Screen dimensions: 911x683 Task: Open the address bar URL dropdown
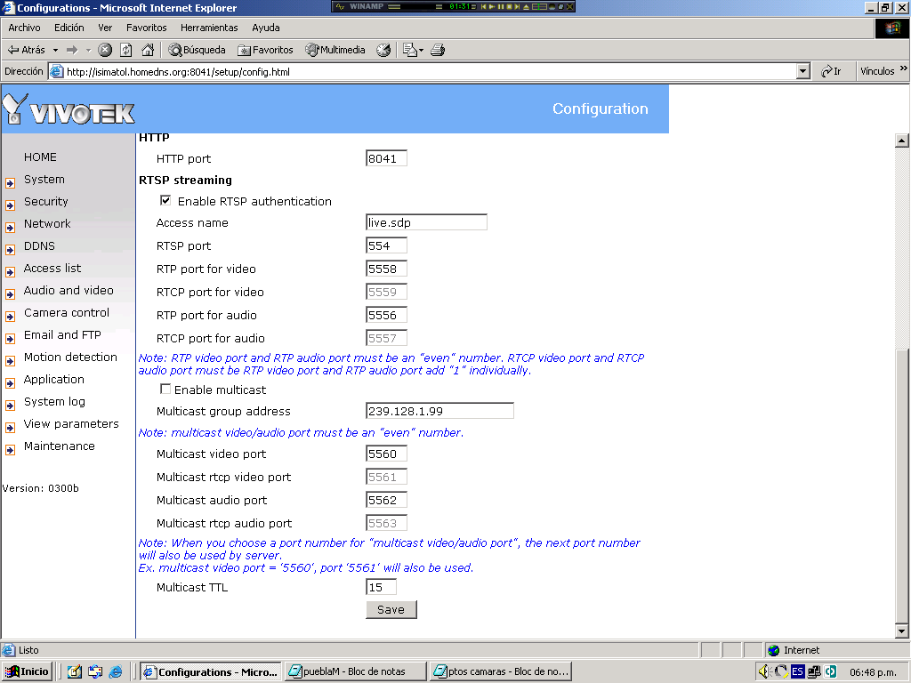pos(802,71)
